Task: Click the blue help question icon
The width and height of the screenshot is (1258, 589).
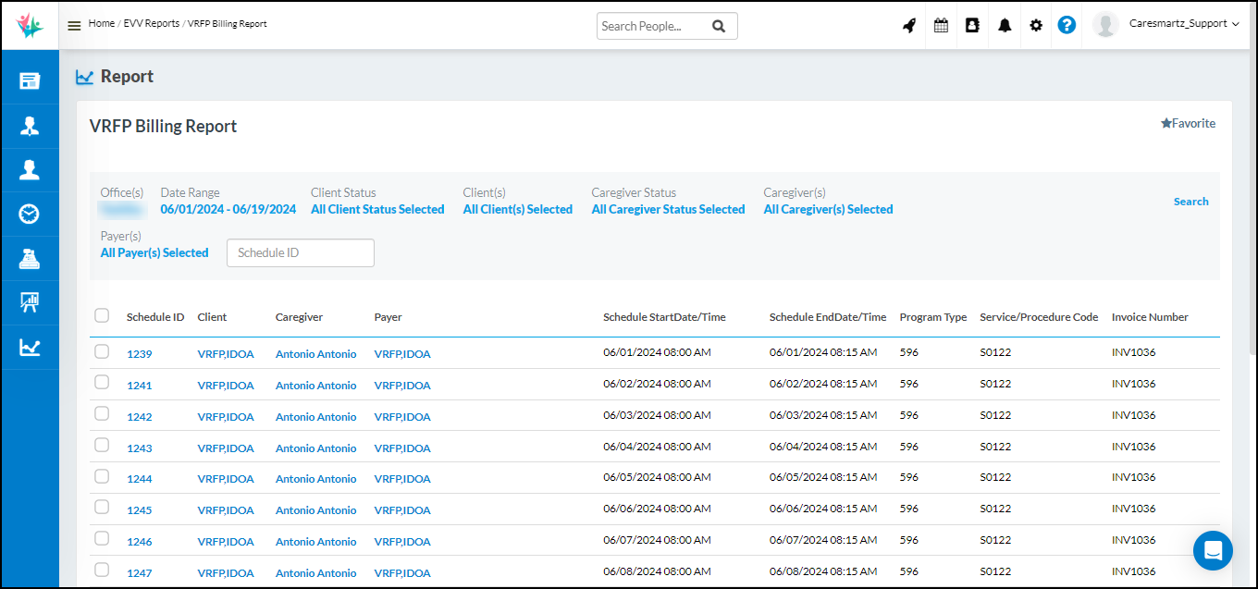Action: click(1067, 26)
